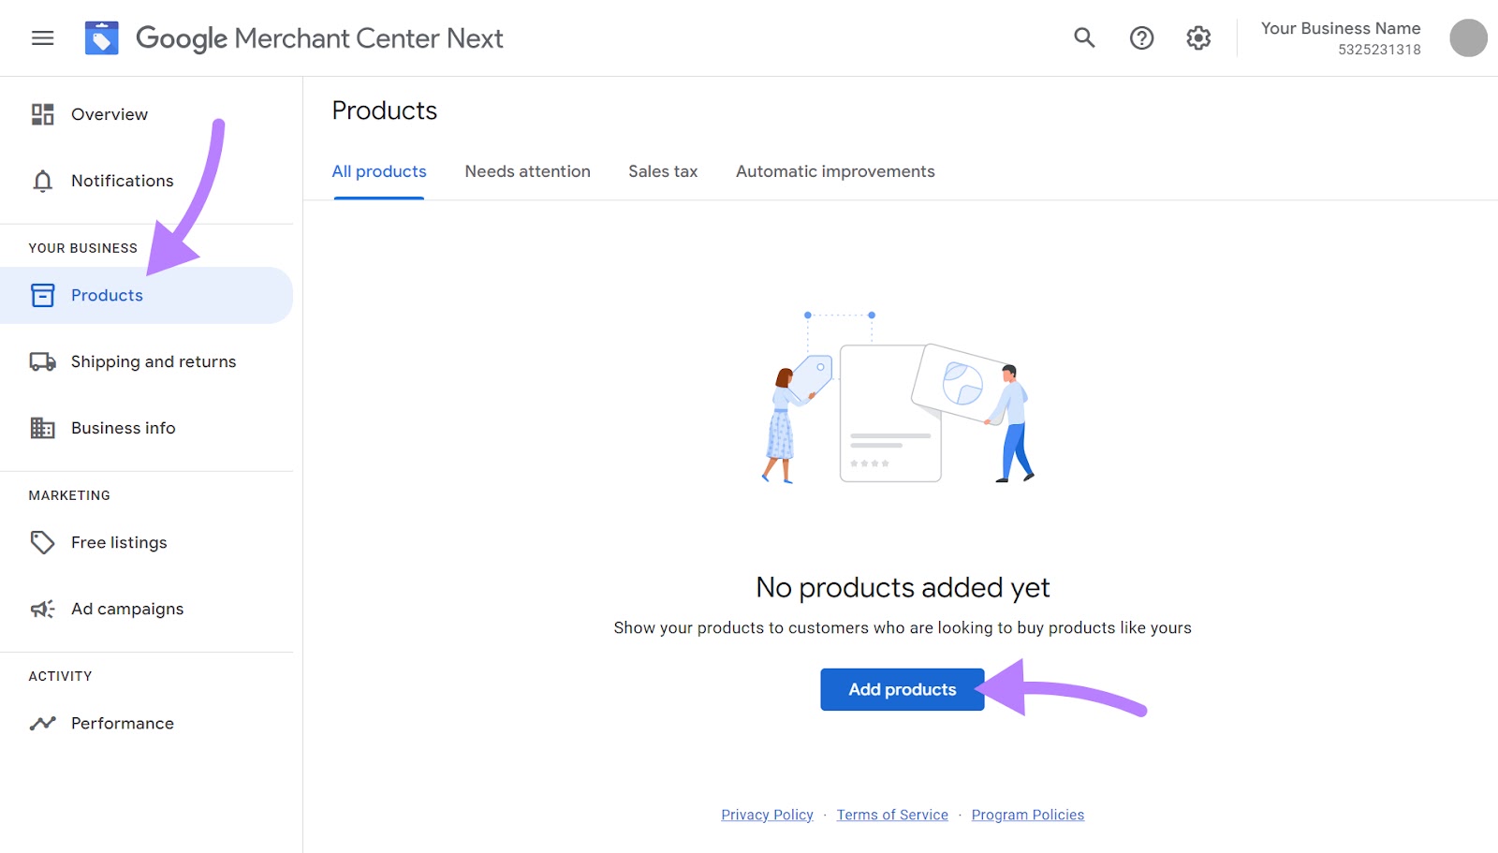
Task: Select the Automatic improvements tab
Action: click(834, 171)
